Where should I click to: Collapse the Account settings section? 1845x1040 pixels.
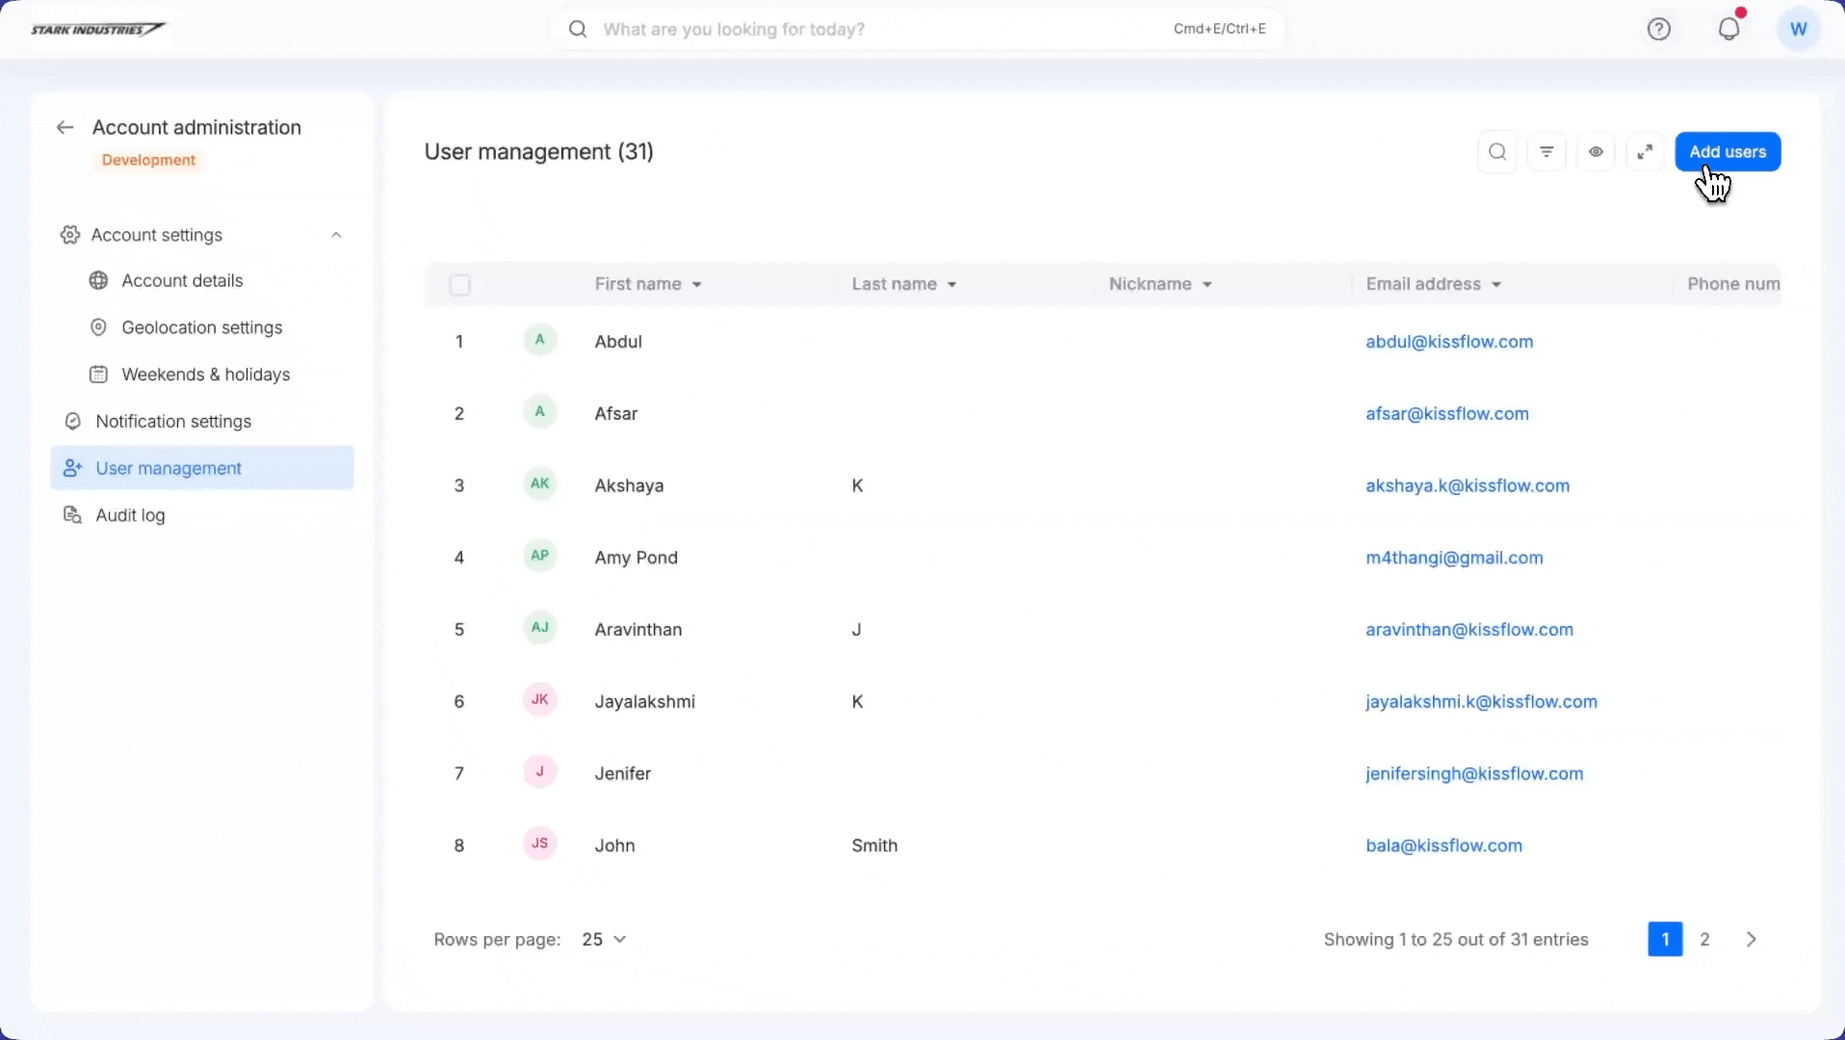pos(336,236)
